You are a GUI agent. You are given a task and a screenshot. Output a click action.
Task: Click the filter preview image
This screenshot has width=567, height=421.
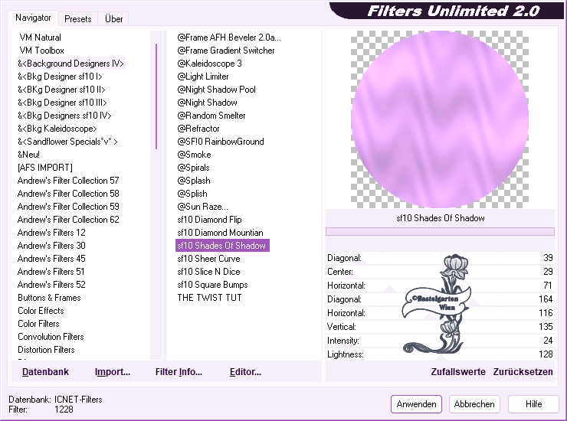click(440, 119)
